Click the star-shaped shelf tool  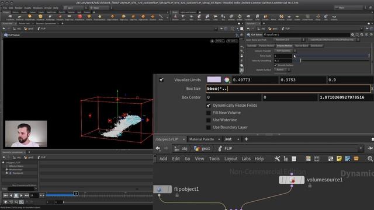click(99, 17)
